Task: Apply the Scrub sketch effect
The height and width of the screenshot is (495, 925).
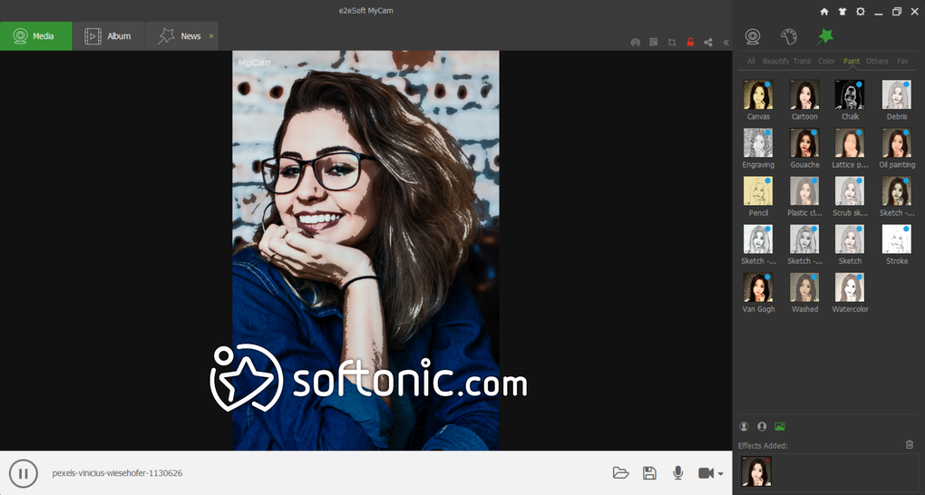Action: 850,190
